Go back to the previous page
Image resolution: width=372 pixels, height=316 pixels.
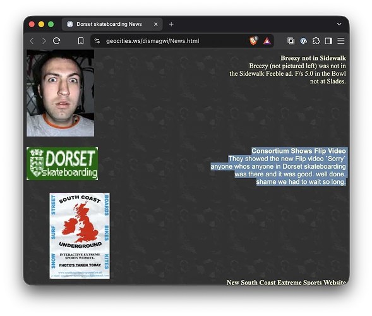coord(32,41)
